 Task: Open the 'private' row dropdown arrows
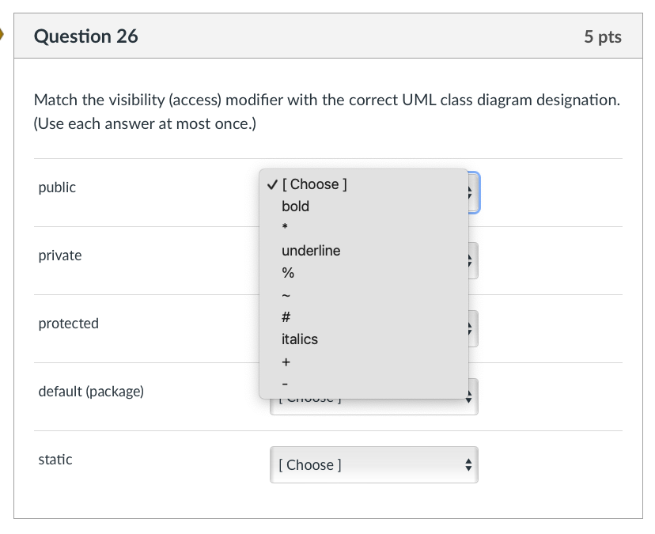tap(472, 261)
